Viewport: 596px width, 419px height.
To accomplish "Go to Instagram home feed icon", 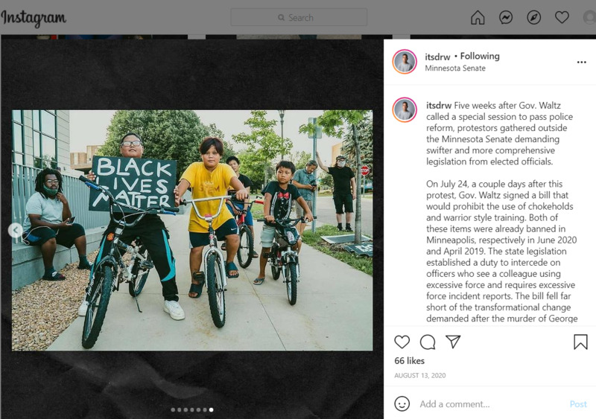I will coord(478,17).
